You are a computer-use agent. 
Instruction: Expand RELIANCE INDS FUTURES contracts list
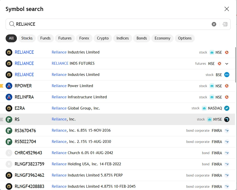point(227,64)
